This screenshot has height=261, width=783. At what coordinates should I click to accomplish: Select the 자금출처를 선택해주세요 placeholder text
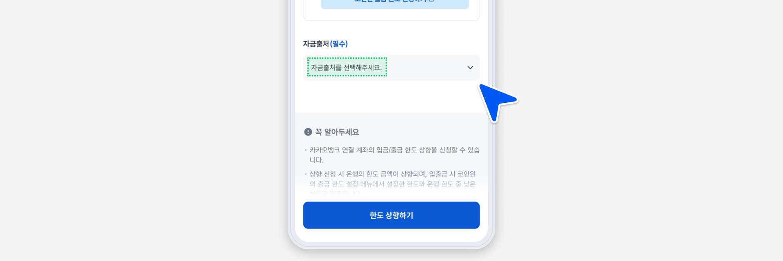tap(346, 67)
